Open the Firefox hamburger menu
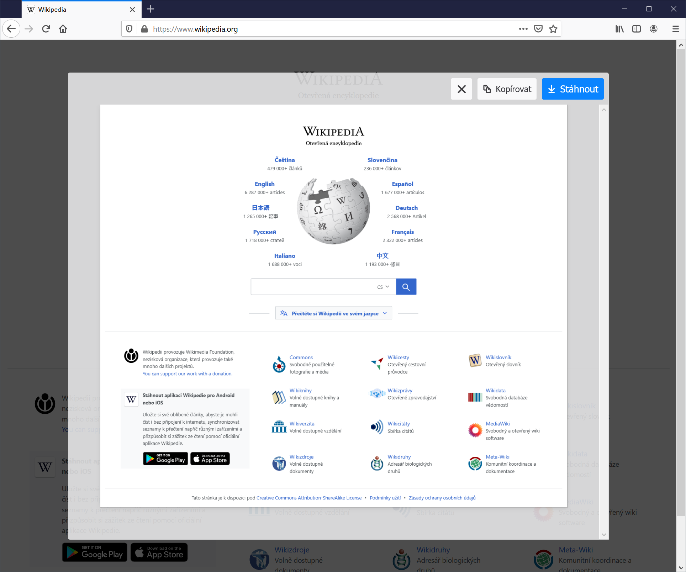686x572 pixels. pyautogui.click(x=675, y=29)
